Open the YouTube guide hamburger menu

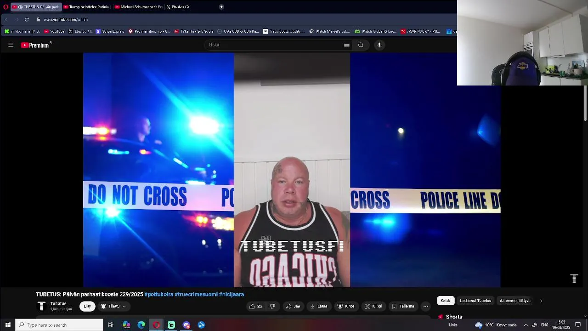point(11,45)
